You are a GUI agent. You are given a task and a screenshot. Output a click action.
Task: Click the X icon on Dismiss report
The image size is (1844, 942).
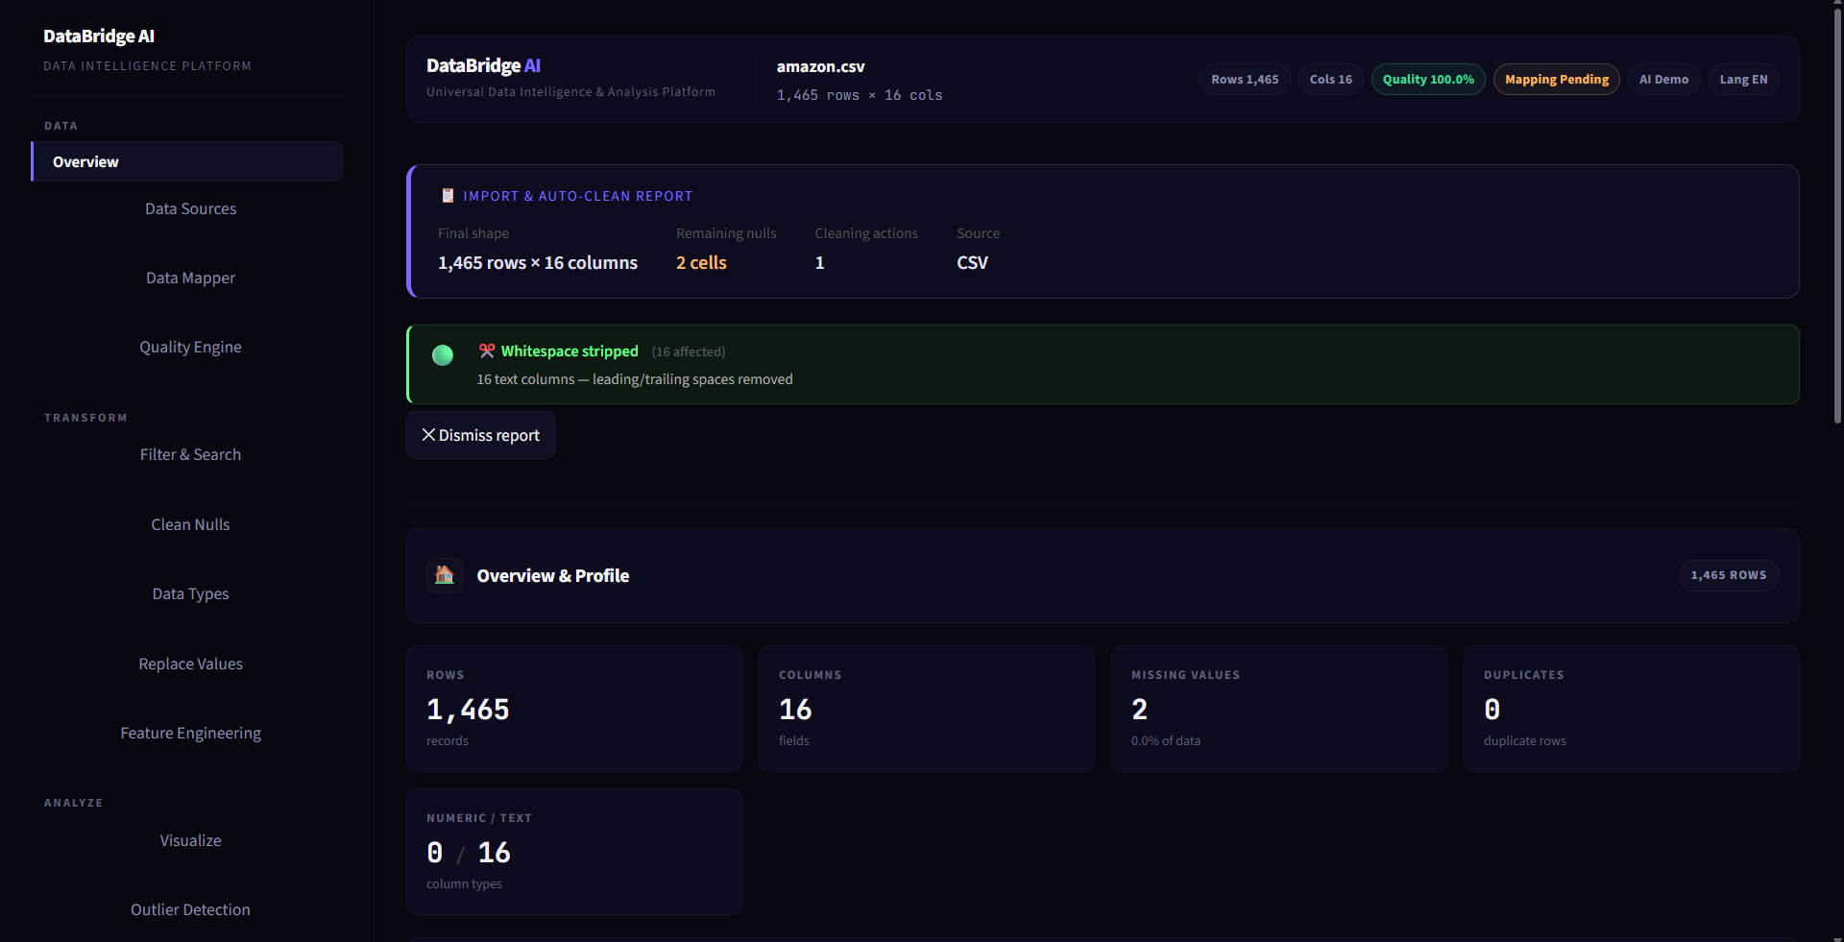click(428, 435)
